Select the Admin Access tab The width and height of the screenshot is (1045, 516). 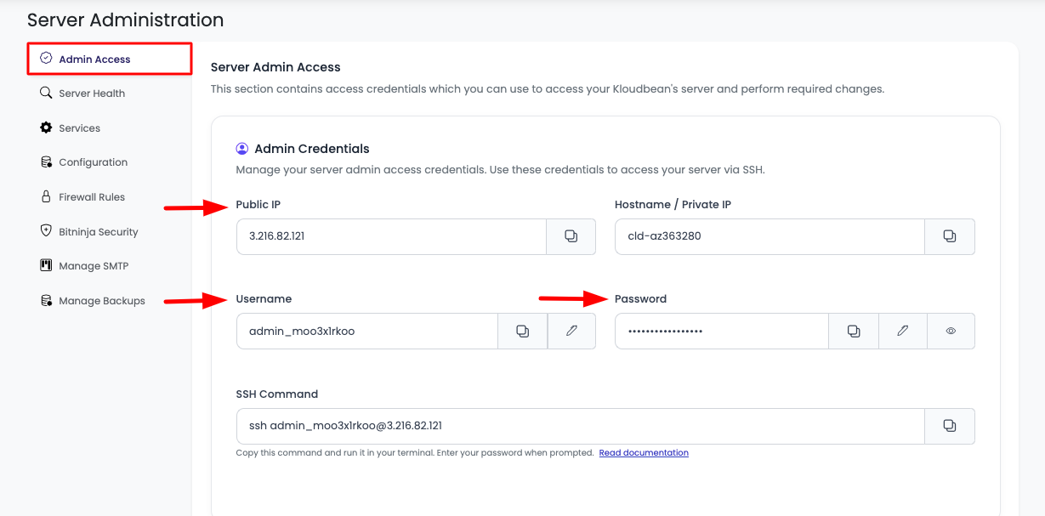pos(94,58)
